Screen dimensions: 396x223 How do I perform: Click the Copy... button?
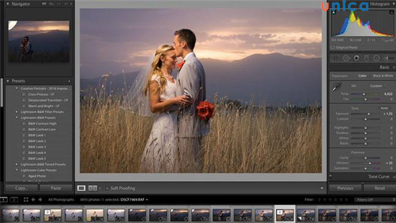(x=21, y=188)
